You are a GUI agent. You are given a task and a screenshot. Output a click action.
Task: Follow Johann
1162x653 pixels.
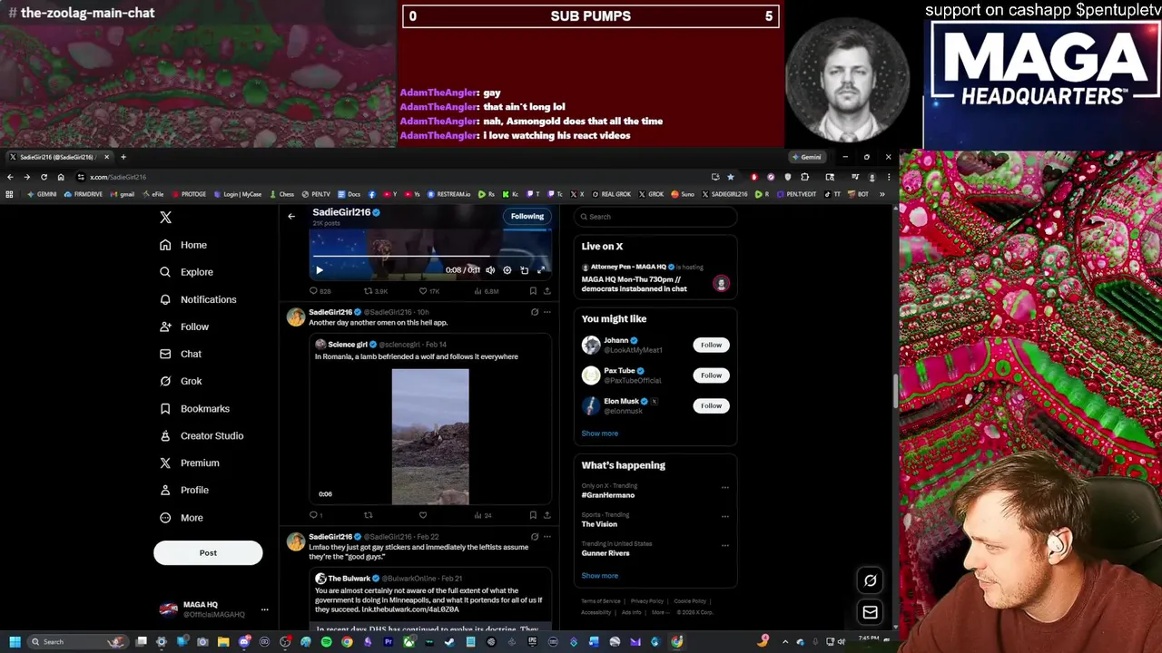(711, 345)
